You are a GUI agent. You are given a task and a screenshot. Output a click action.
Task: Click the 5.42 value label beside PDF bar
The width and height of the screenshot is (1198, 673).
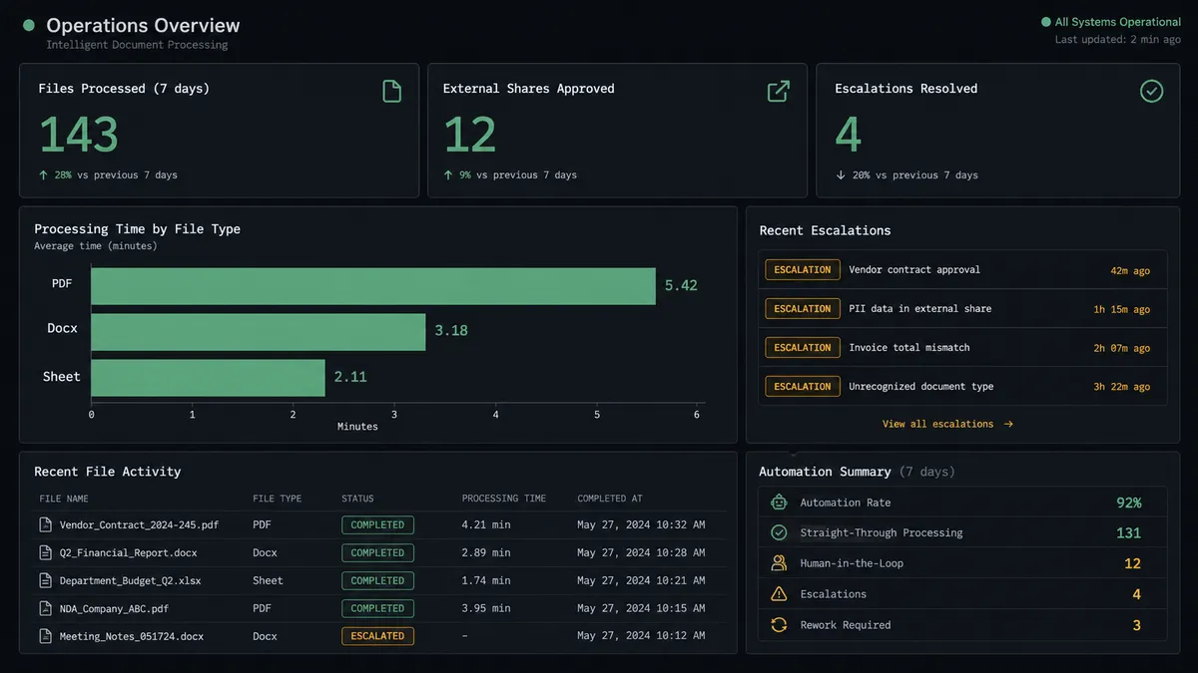(x=681, y=286)
